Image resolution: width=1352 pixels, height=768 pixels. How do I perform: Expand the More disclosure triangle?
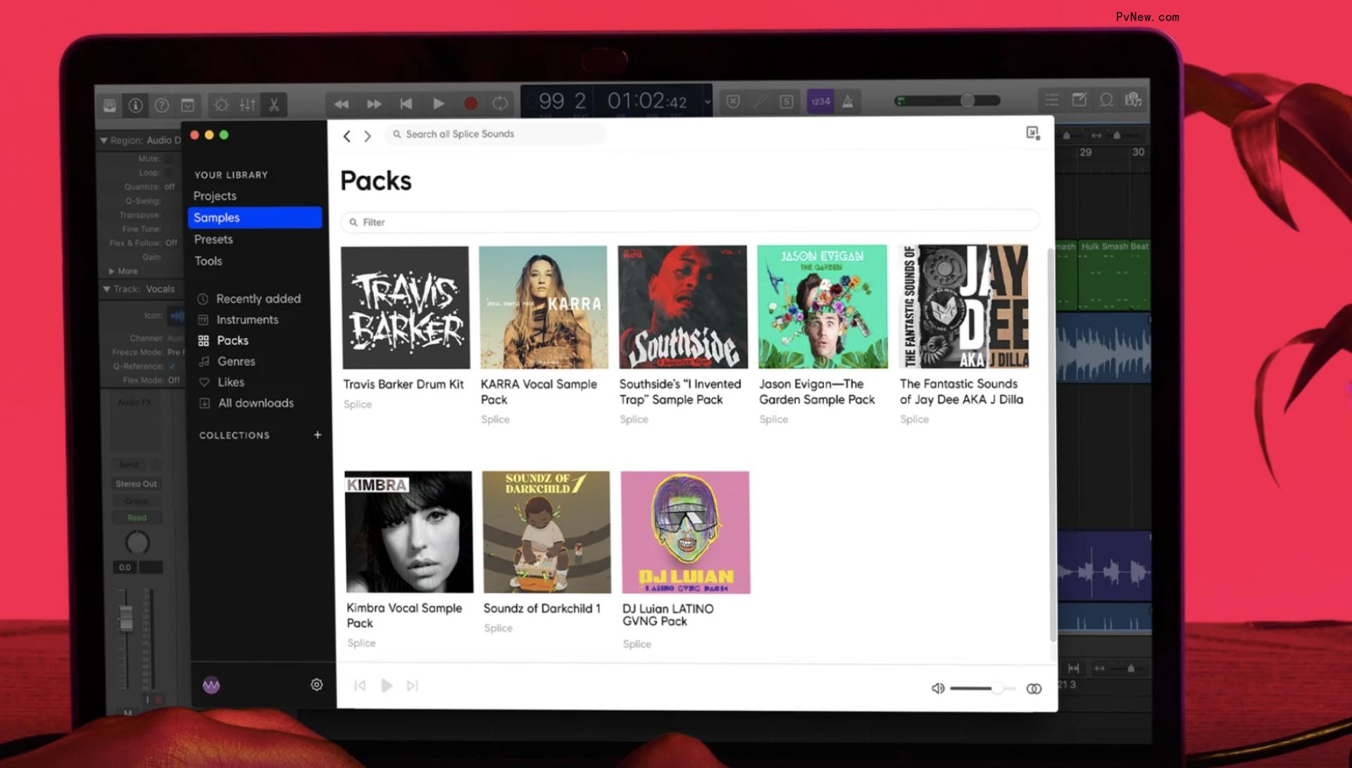pos(112,271)
